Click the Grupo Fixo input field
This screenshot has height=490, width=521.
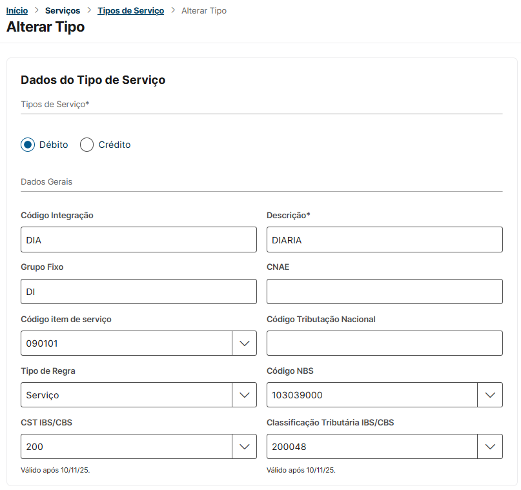139,292
